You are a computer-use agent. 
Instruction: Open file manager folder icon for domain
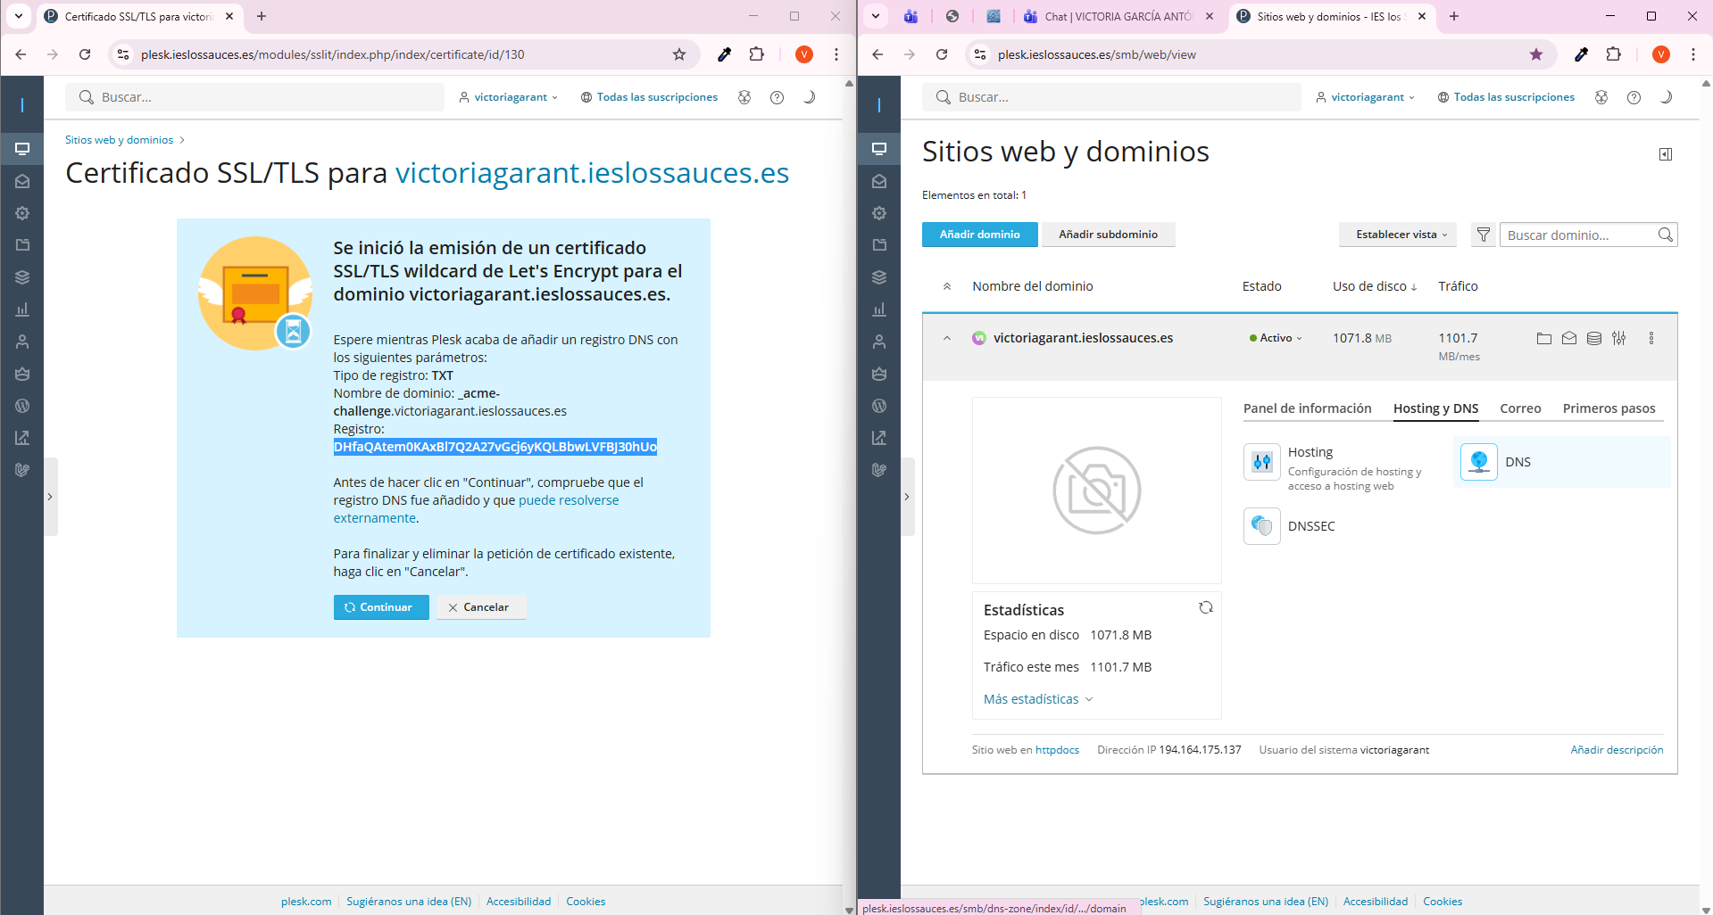(1543, 338)
